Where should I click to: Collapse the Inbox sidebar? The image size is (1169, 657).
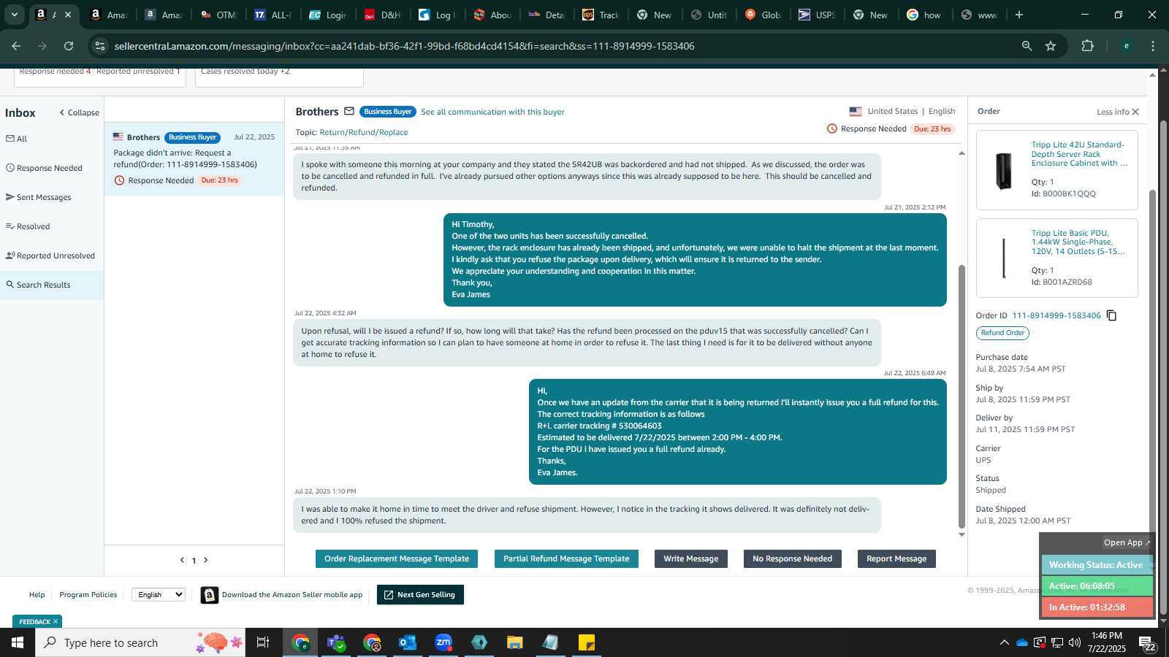pyautogui.click(x=79, y=112)
